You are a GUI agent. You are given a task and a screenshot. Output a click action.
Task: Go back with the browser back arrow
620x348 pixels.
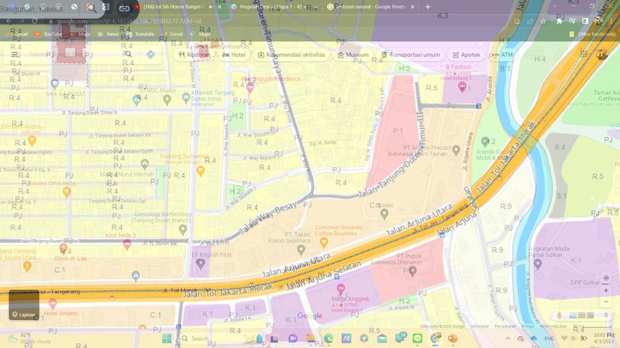8,21
